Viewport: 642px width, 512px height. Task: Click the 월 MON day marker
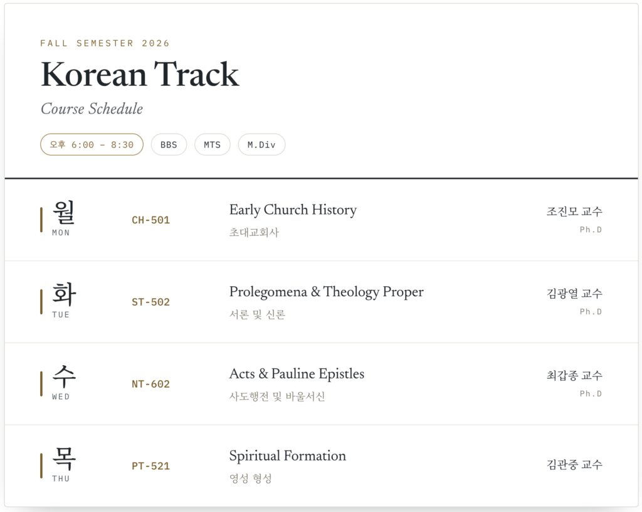click(x=63, y=218)
